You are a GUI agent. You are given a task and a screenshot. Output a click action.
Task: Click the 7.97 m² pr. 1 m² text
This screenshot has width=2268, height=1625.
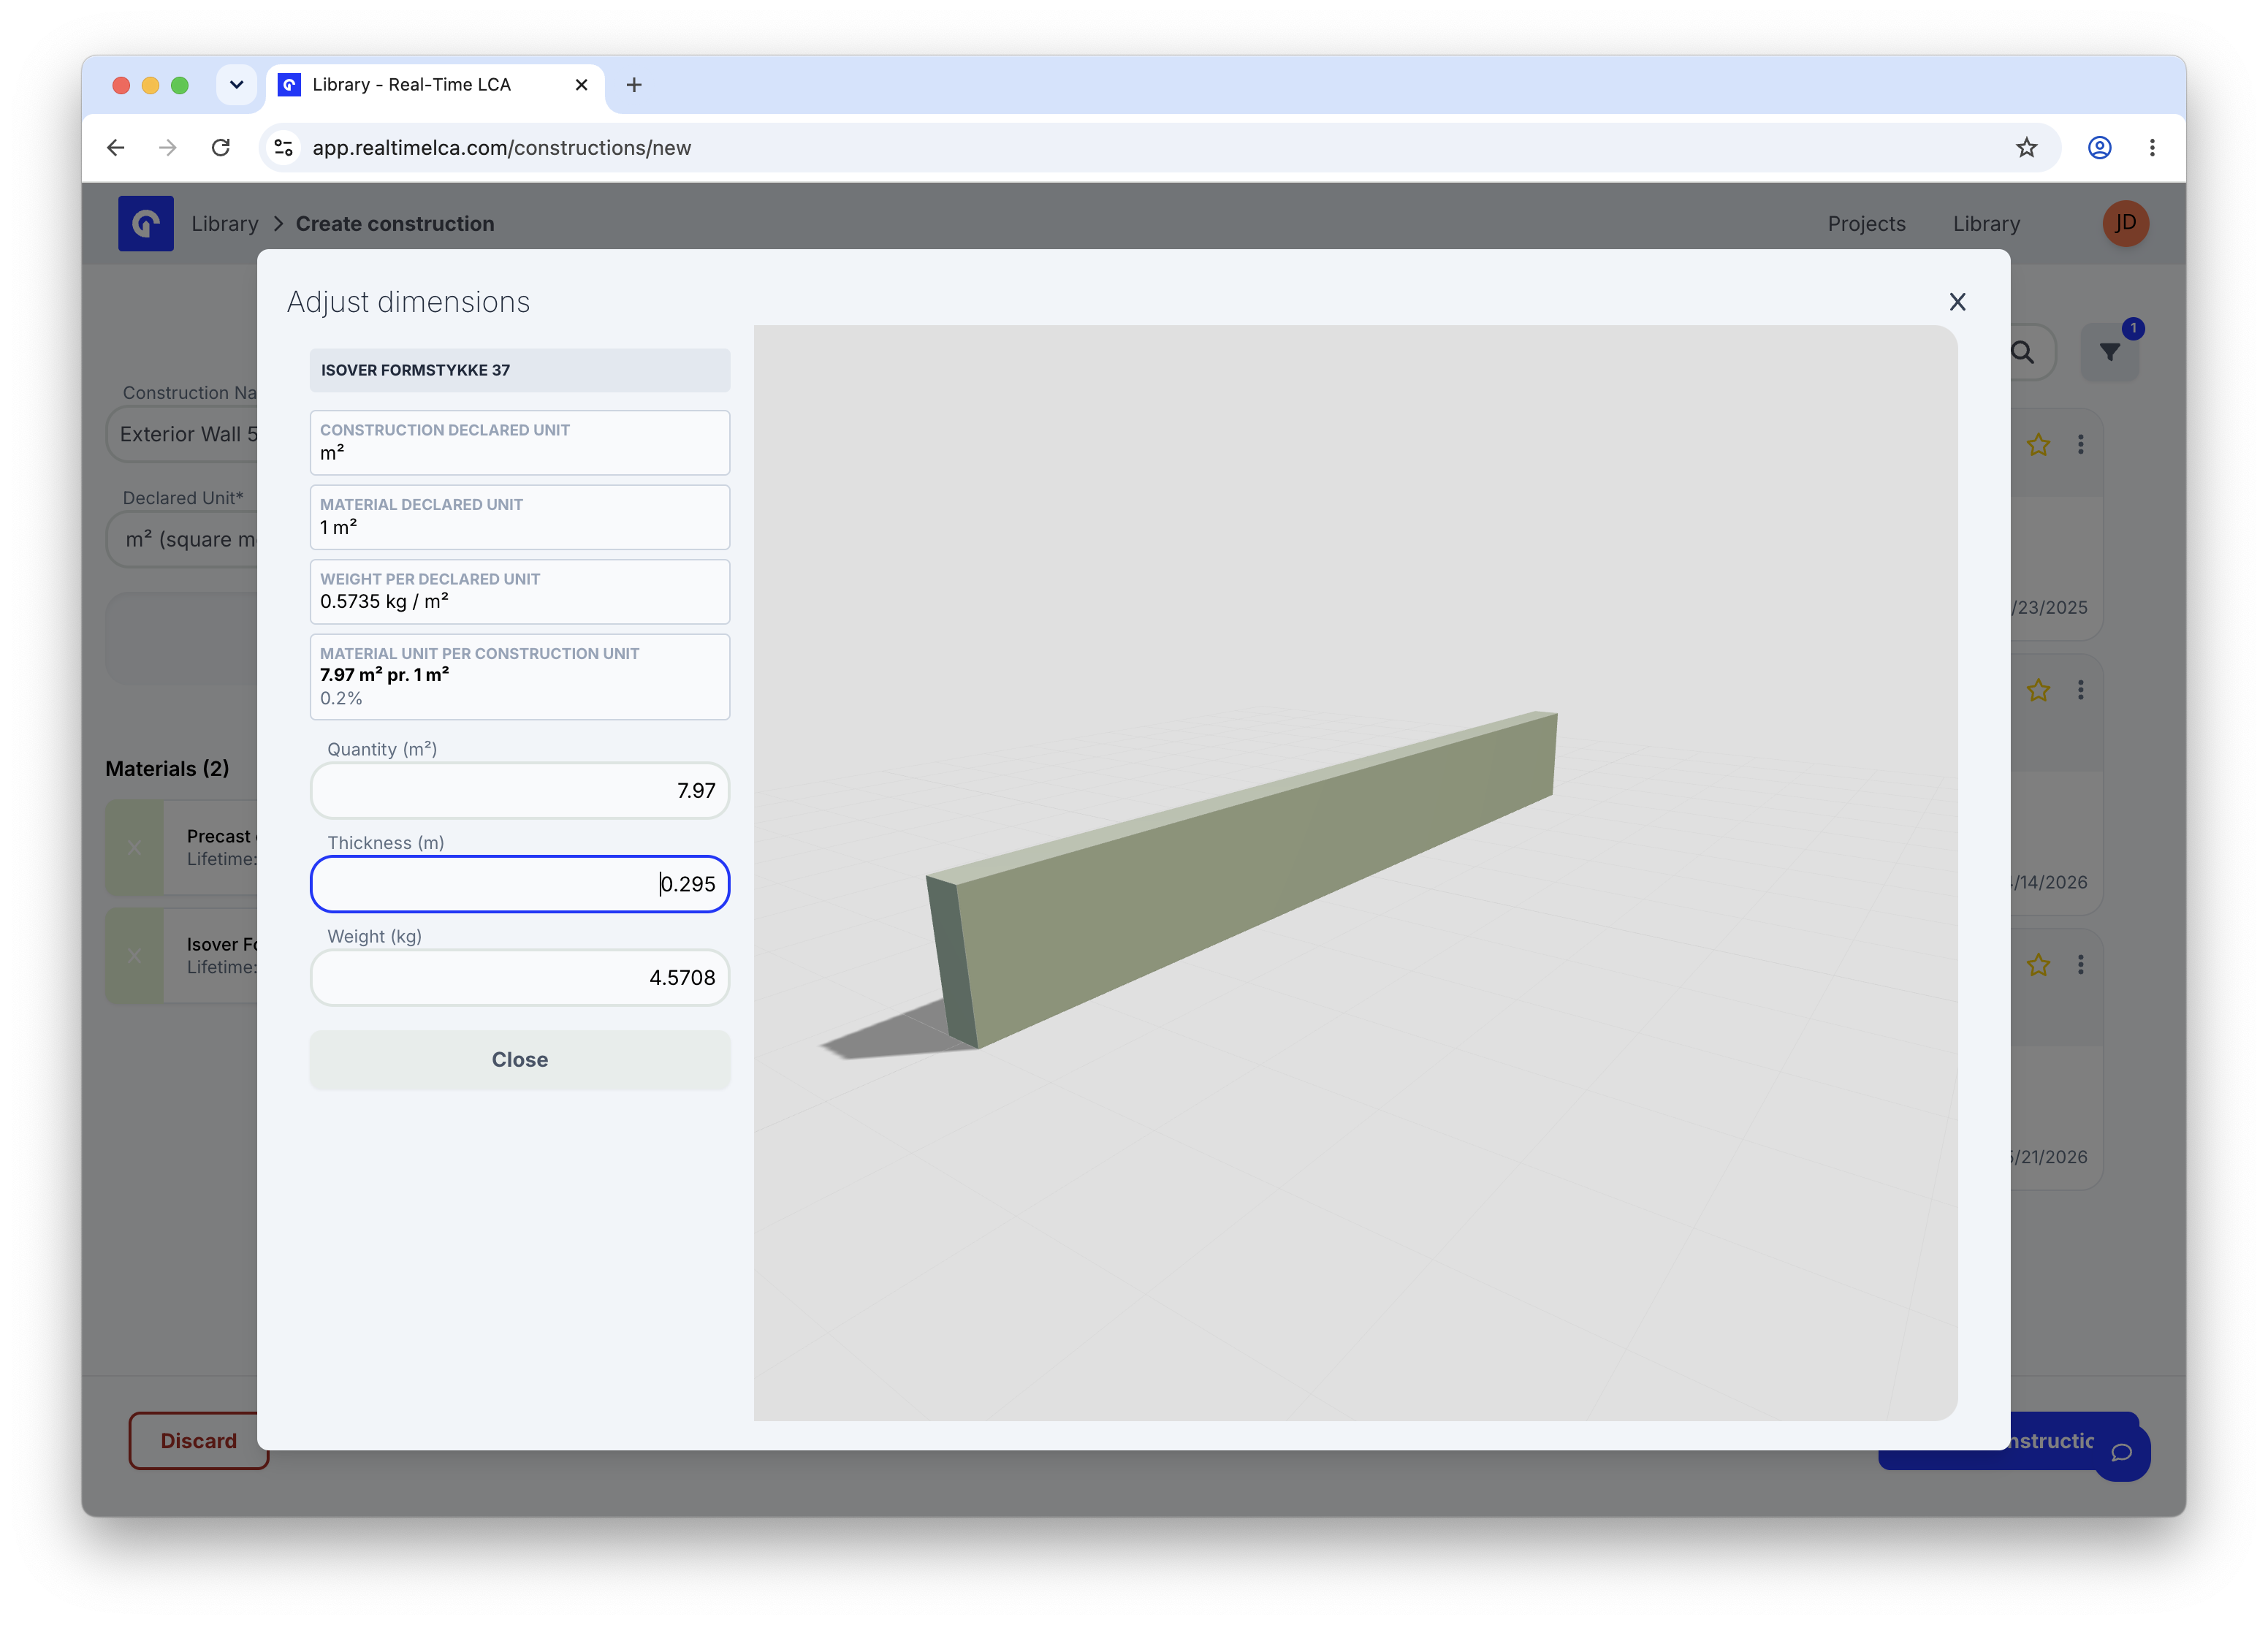click(385, 675)
